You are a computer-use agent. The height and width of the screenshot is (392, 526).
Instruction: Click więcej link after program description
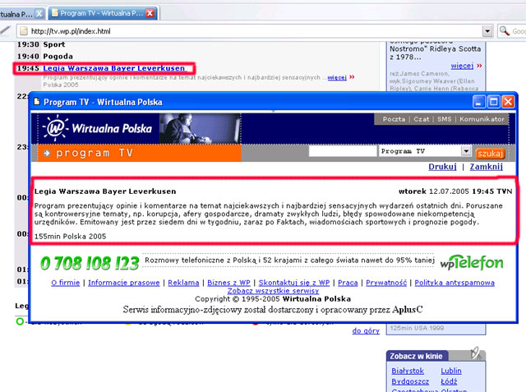tap(337, 77)
